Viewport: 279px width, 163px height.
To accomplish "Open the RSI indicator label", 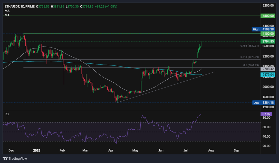I will (7, 114).
